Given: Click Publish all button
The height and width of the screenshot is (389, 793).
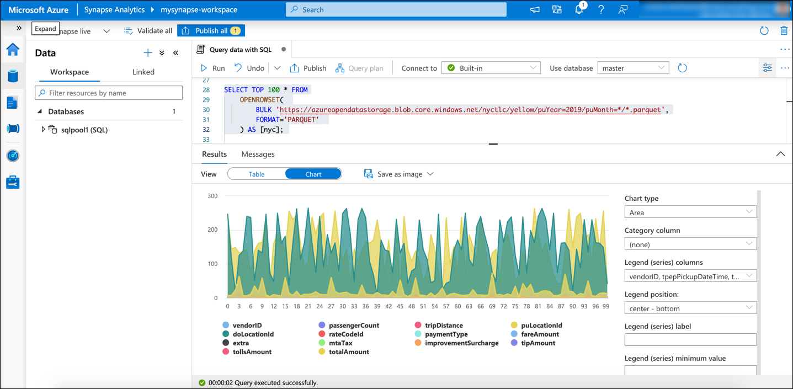Looking at the screenshot, I should tap(211, 31).
